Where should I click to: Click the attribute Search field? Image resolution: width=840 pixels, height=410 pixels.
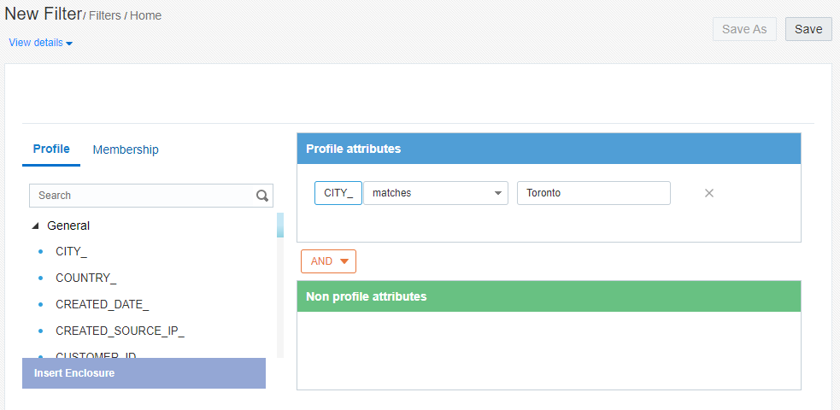141,196
